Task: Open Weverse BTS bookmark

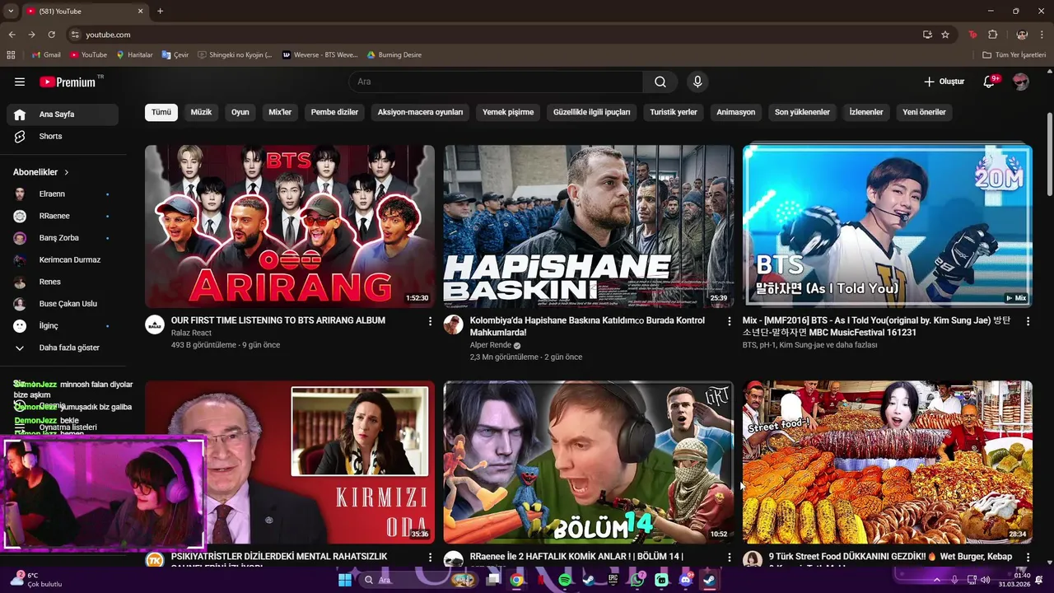Action: point(319,55)
